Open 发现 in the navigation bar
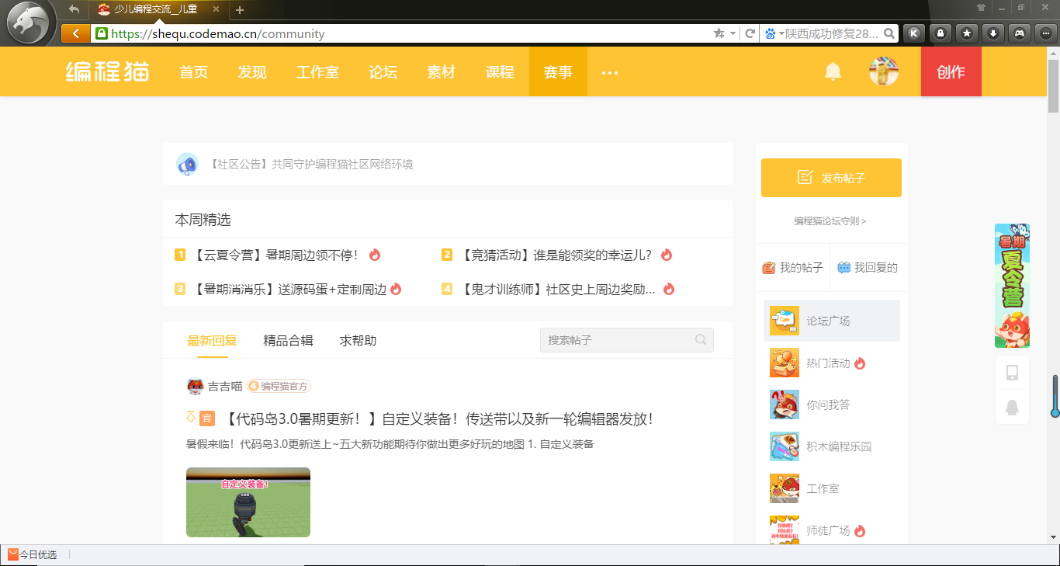This screenshot has width=1060, height=566. pos(252,72)
